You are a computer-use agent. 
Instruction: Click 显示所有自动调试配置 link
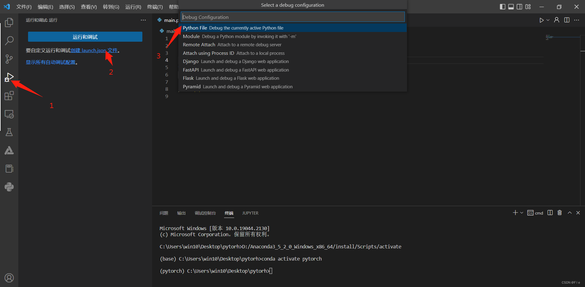point(51,62)
